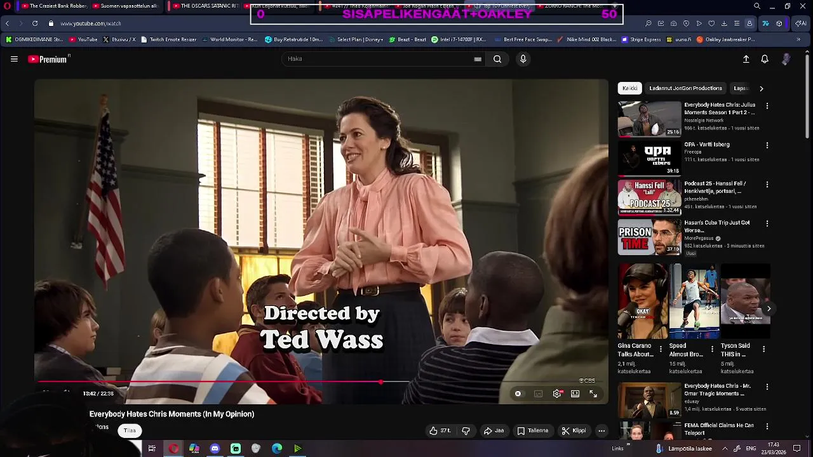Enter fullscreen mode
Viewport: 813px width, 457px height.
[x=593, y=394]
